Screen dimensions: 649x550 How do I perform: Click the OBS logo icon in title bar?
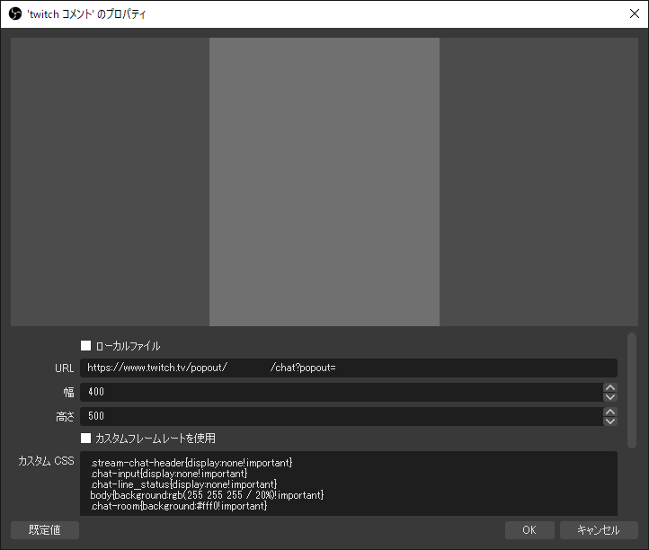point(15,13)
